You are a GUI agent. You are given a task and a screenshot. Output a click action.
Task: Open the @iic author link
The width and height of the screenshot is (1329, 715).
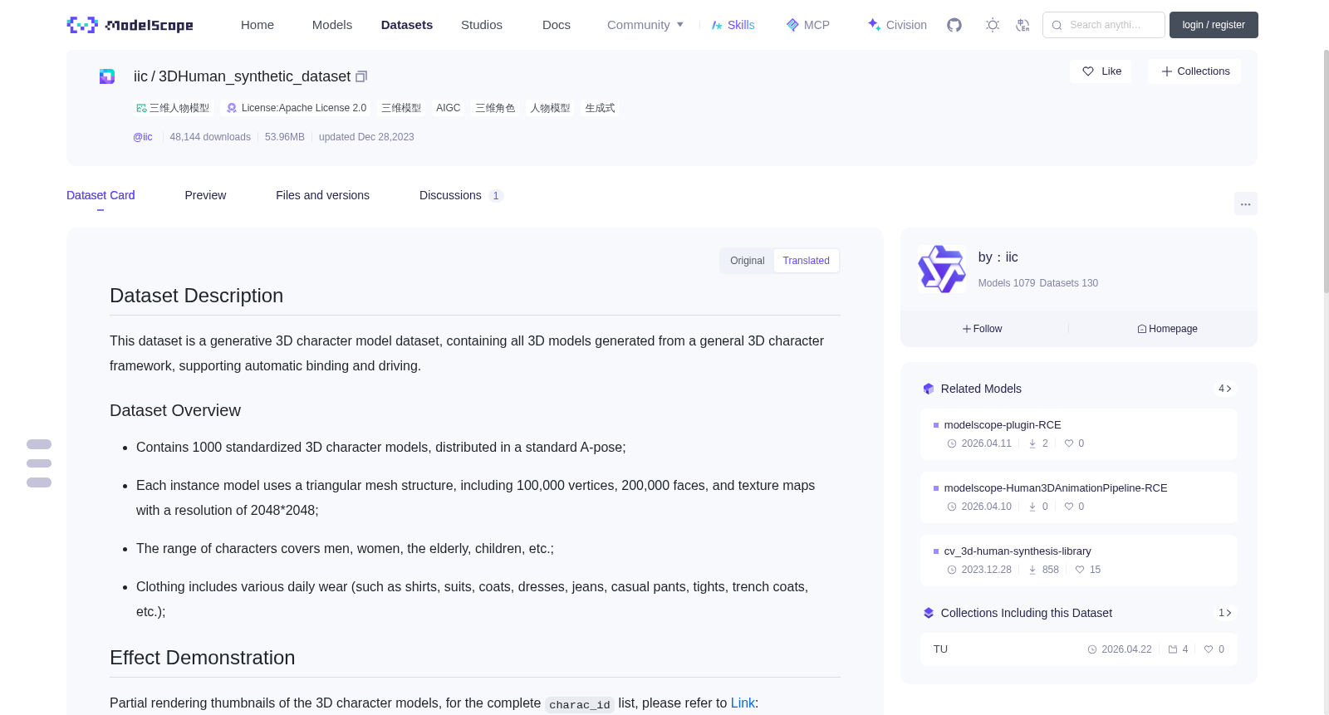(143, 137)
